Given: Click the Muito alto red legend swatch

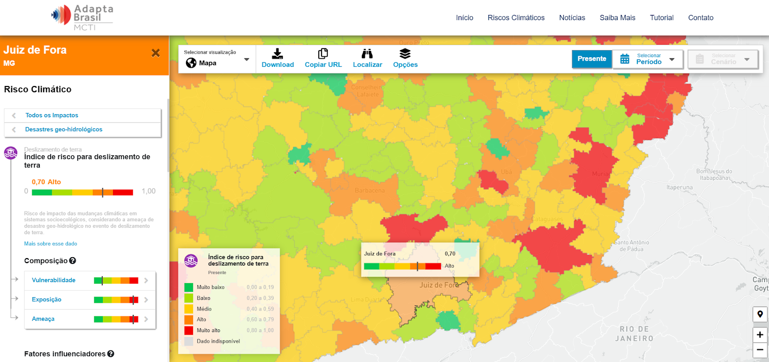Looking at the screenshot, I should pos(188,331).
